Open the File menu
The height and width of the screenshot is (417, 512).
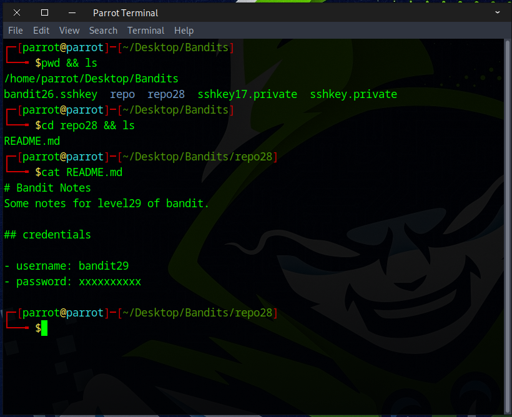(x=15, y=31)
